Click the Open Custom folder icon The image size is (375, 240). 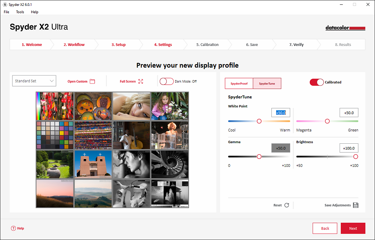[x=92, y=81]
